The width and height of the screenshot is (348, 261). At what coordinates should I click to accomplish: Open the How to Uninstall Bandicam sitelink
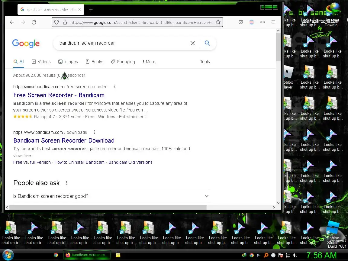(x=79, y=162)
